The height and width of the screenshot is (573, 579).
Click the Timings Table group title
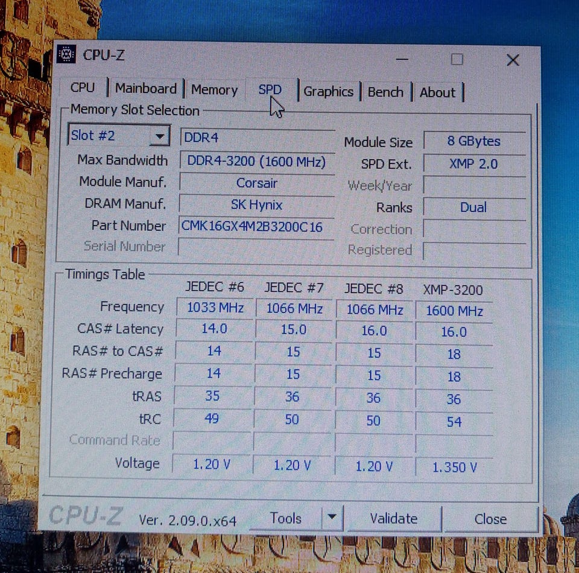tap(105, 274)
